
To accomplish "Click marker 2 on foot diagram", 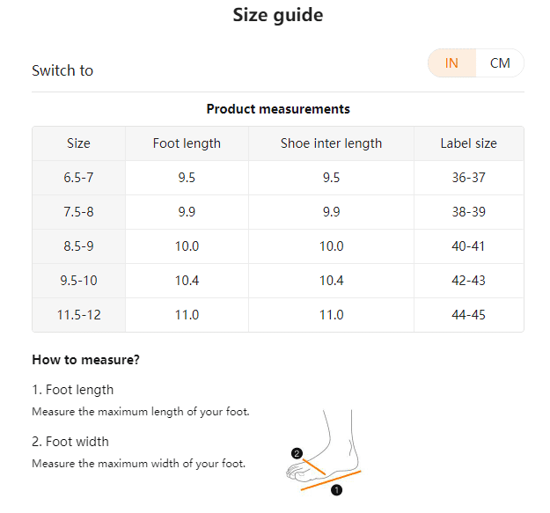I will (297, 453).
